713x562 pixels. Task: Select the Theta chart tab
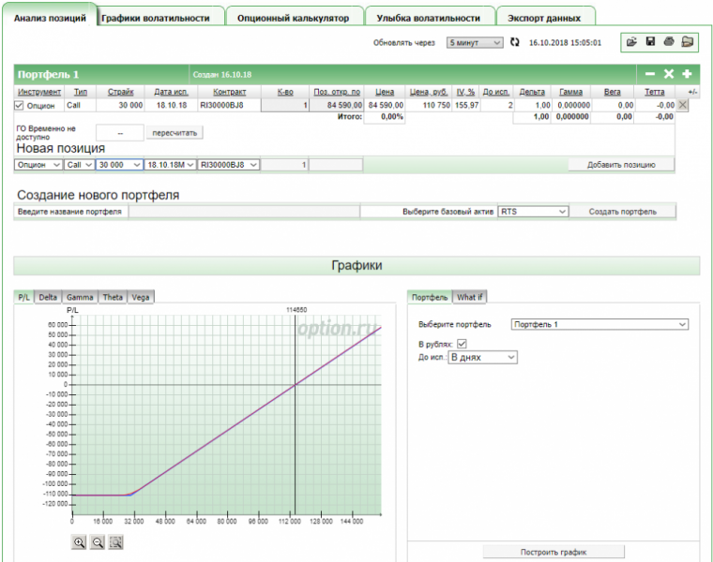click(113, 297)
